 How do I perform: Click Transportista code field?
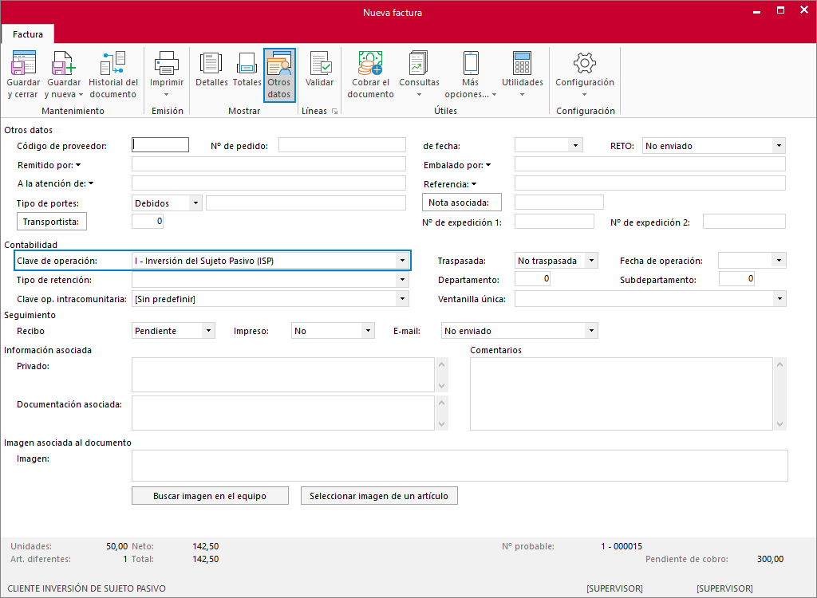click(148, 222)
